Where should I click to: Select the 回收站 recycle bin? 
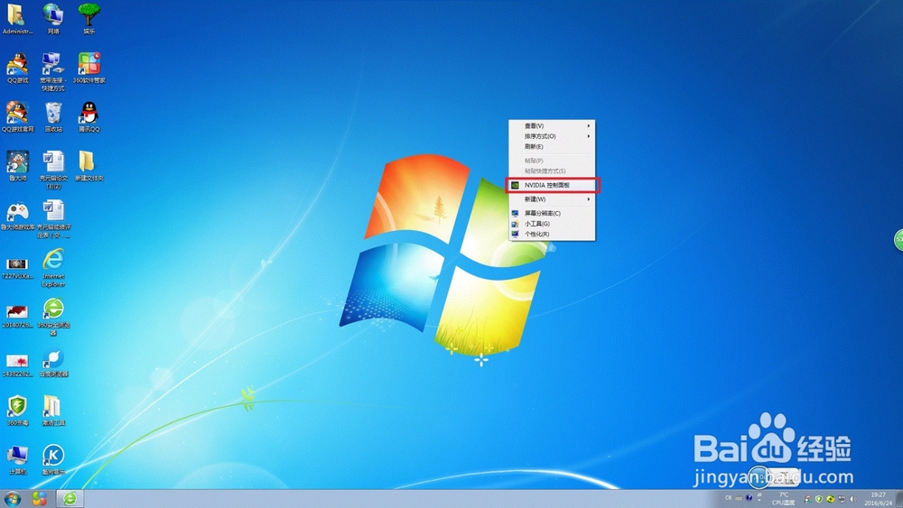53,116
